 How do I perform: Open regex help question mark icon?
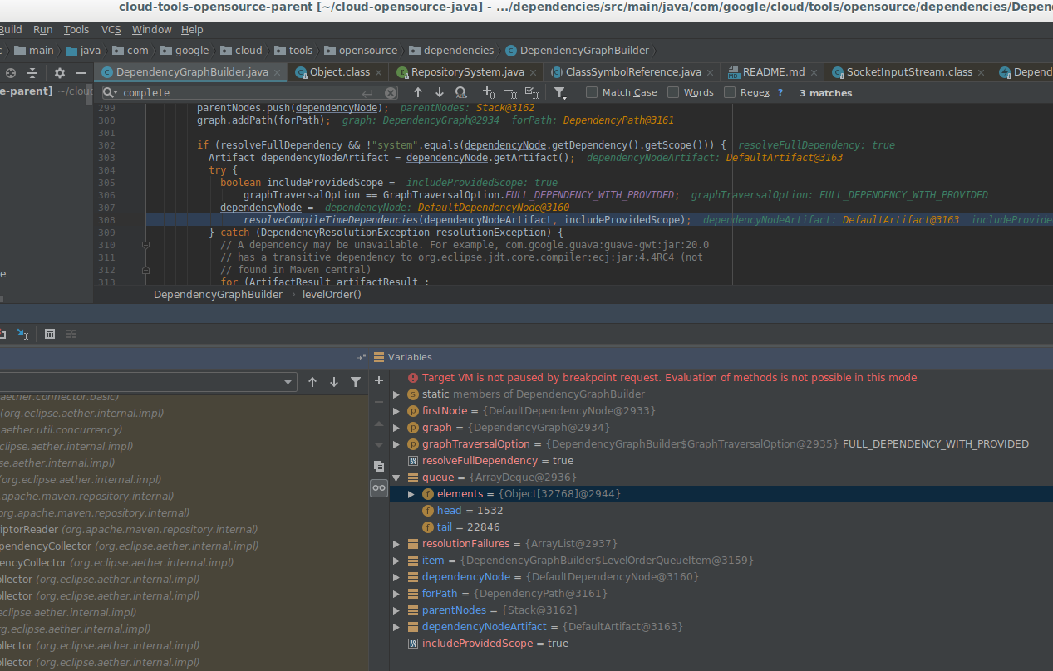coord(780,92)
